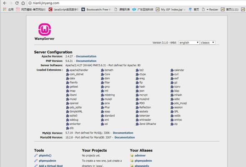This screenshot has height=167, width=246.
Task: Open the phpmyadmin link under Your Aliases
Action: (143, 161)
